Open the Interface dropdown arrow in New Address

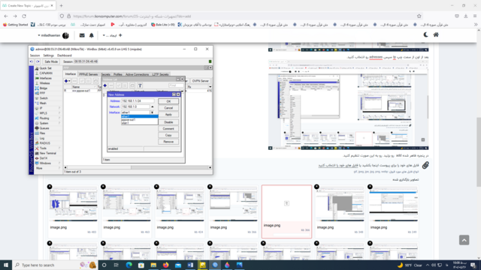point(152,112)
